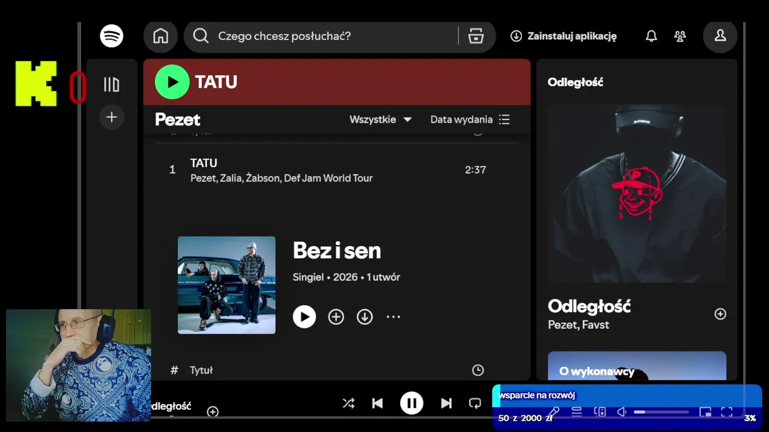This screenshot has height=432, width=769.
Task: Create a playlist with the sidebar plus button
Action: [x=112, y=117]
